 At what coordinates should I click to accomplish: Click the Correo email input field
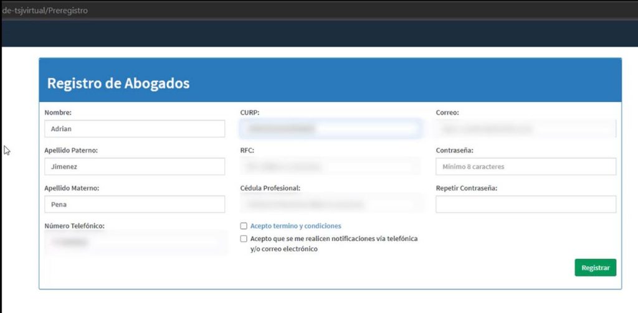[525, 129]
